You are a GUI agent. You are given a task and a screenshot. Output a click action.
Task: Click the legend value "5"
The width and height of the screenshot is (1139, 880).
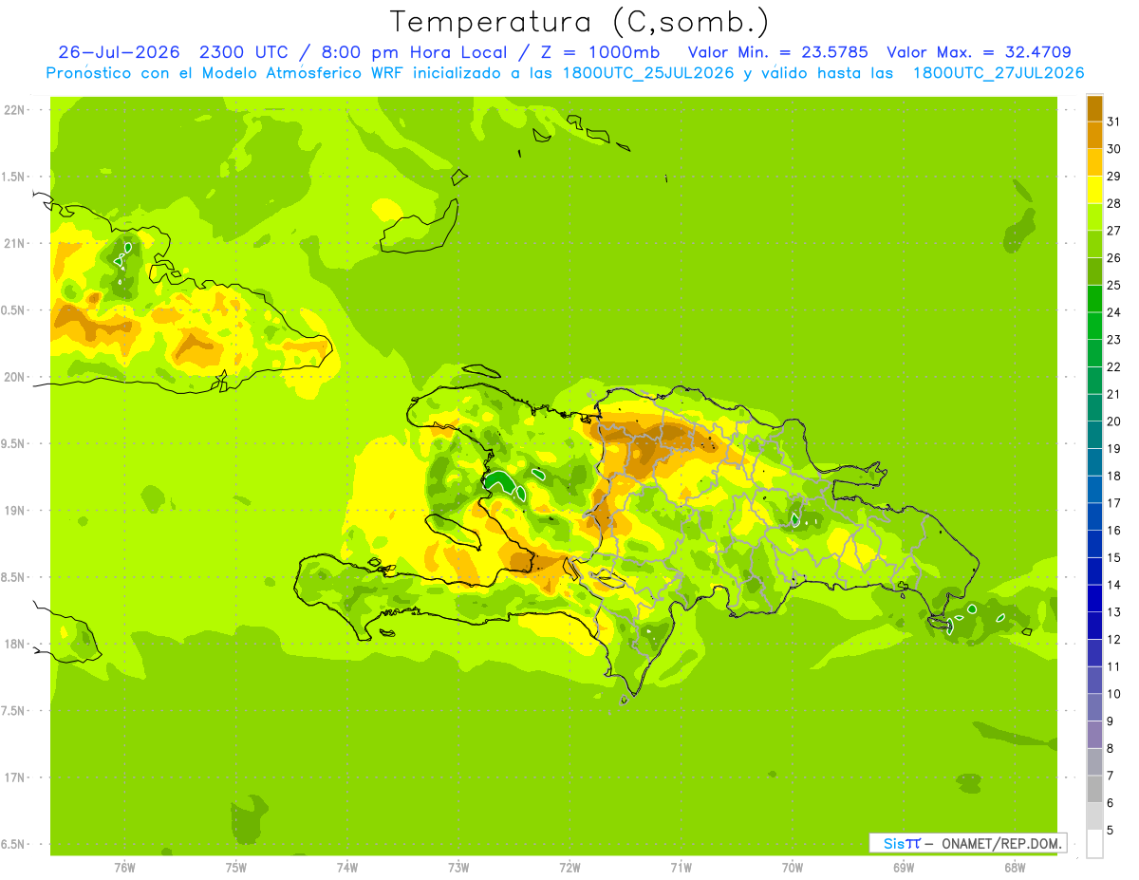[1111, 830]
